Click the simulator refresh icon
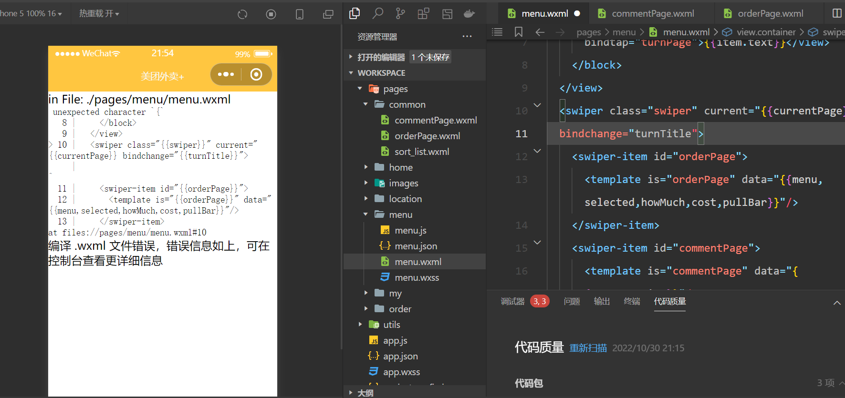 pos(242,14)
